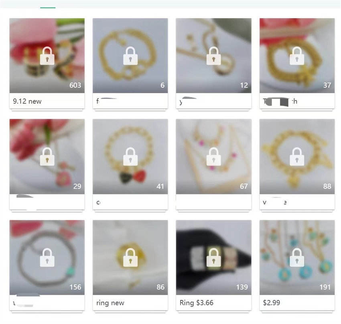This screenshot has width=341, height=324.
Task: Click the blank title under the 67-item album
Action: pyautogui.click(x=213, y=202)
